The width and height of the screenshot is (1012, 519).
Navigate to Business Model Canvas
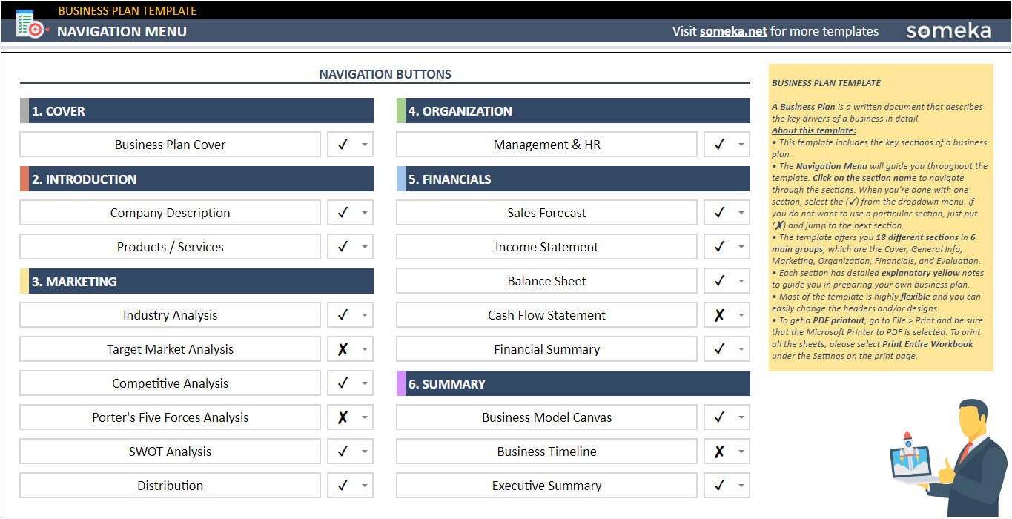pos(547,417)
